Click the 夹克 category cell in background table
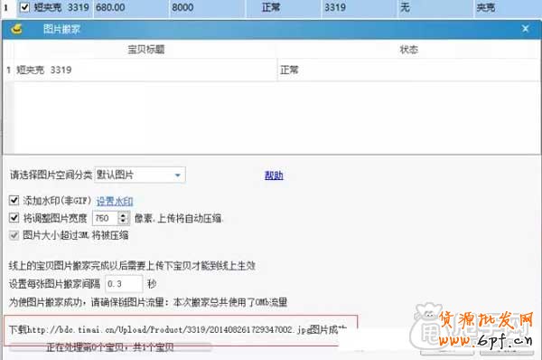Image resolution: width=542 pixels, height=360 pixels. pyautogui.click(x=507, y=7)
